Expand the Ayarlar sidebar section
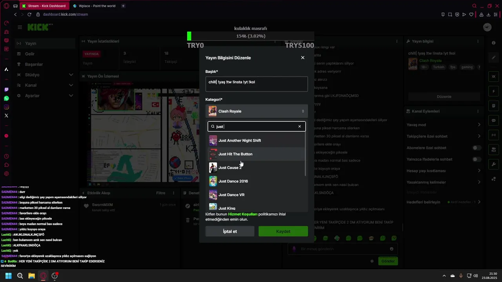502x282 pixels. pyautogui.click(x=45, y=96)
